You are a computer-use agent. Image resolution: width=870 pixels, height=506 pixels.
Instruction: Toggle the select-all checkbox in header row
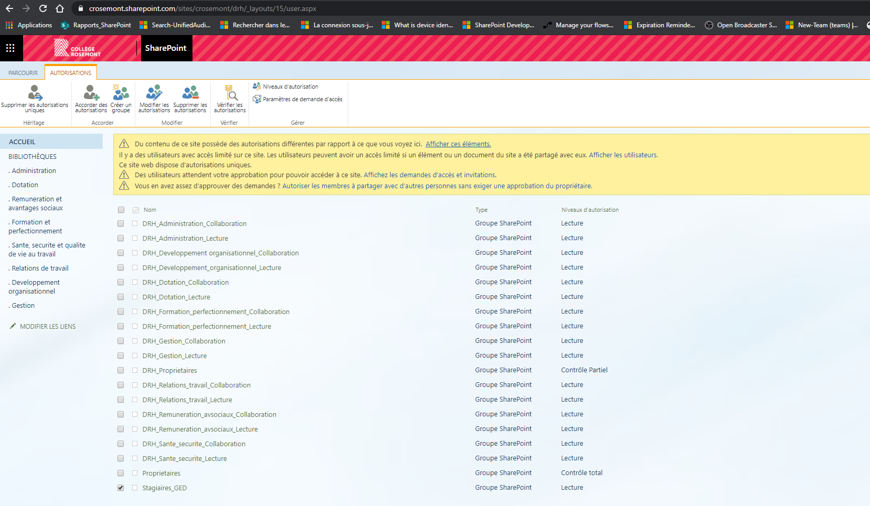pos(121,210)
